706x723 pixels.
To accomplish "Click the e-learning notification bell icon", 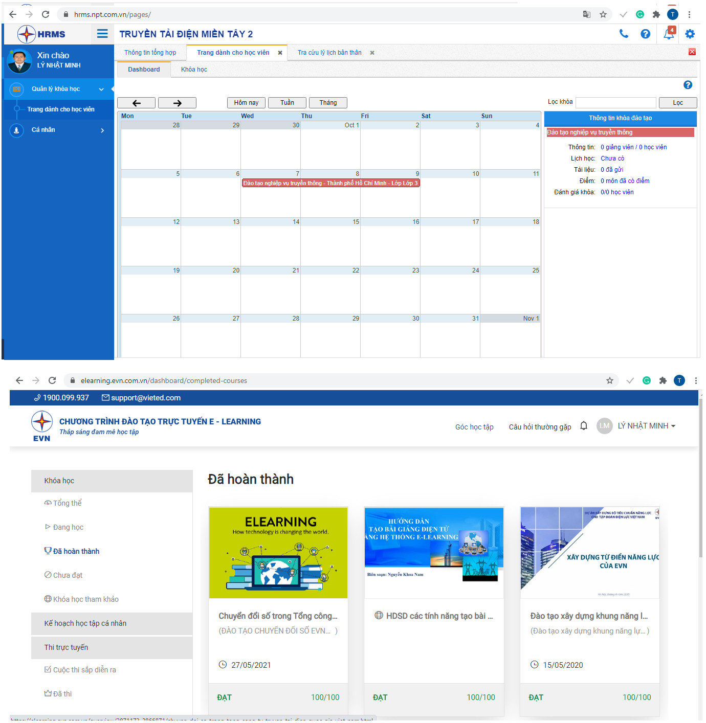I will [x=584, y=426].
